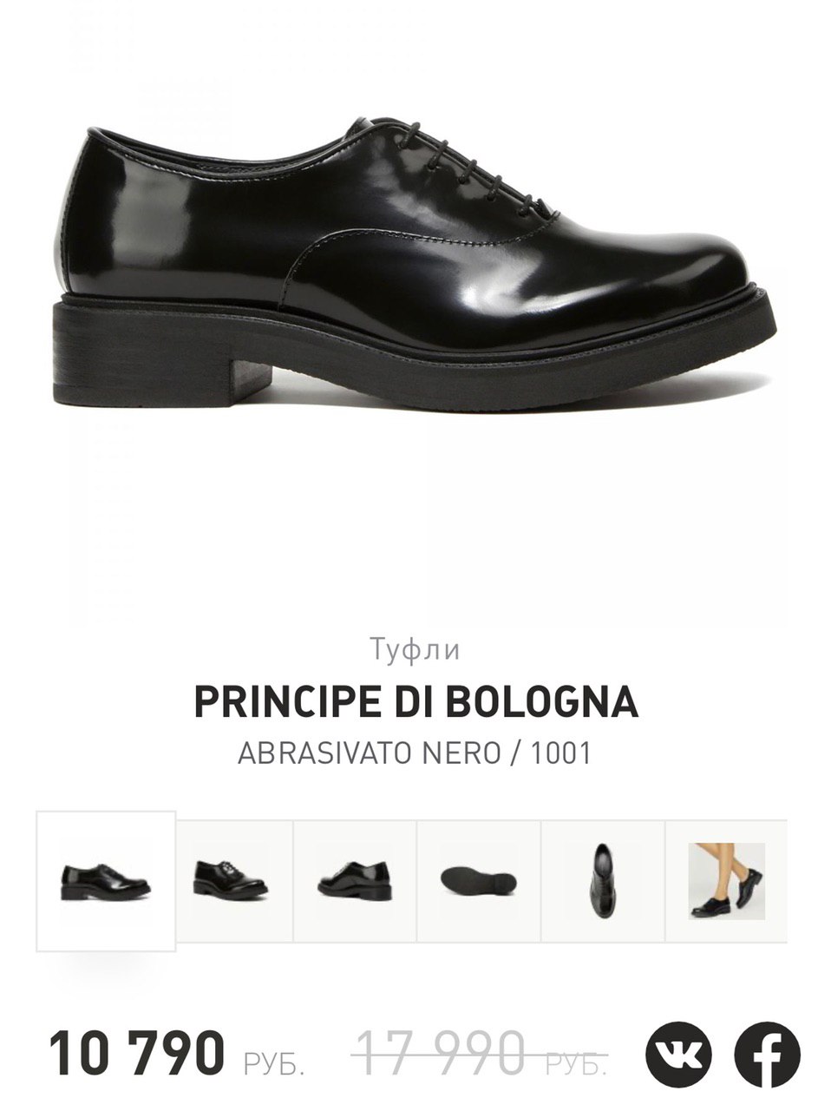This screenshot has height=1111, width=831.
Task: Select the ABRASIVATO NERO / 1001 color label
Action: pyautogui.click(x=415, y=753)
